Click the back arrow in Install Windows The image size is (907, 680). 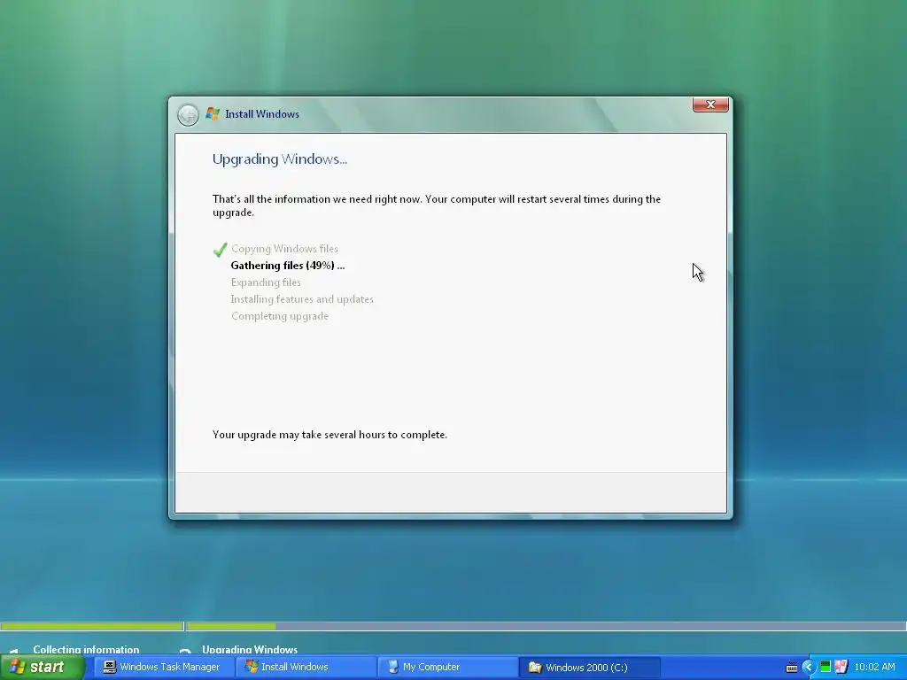(188, 114)
